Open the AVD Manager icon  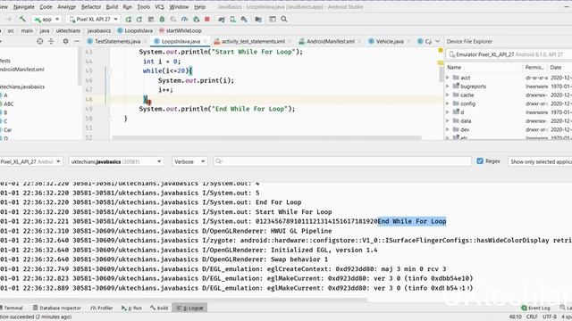[x=232, y=19]
